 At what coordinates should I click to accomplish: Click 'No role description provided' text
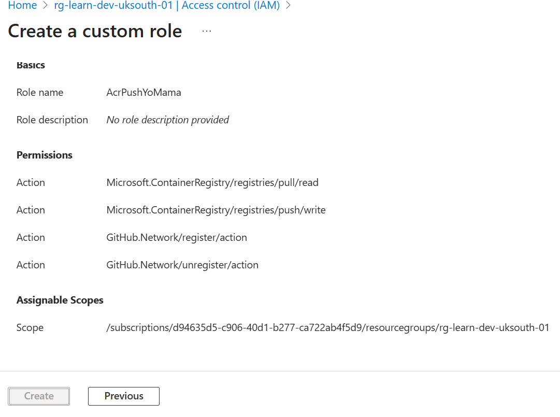click(167, 120)
